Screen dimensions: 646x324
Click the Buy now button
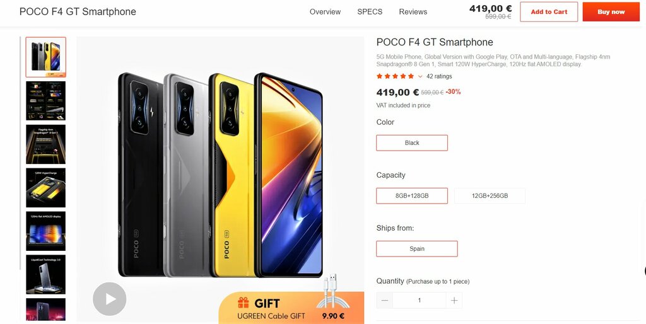click(x=611, y=12)
